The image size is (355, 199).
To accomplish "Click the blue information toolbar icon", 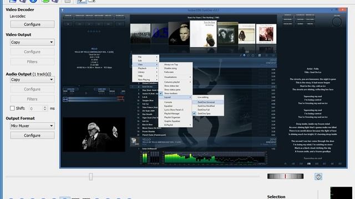I will [x=33, y=1].
